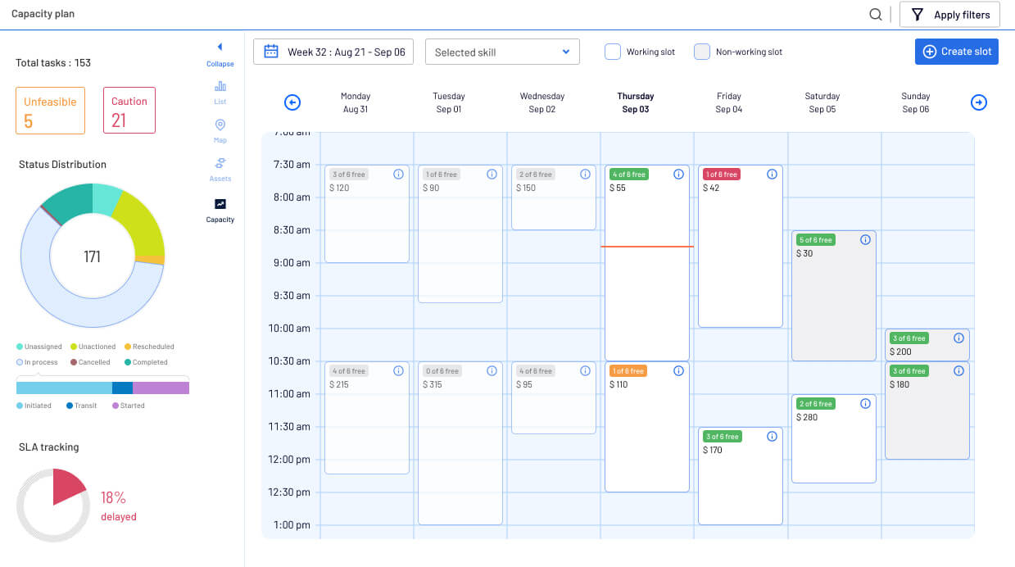1015x567 pixels.
Task: Click the Initiated segment of progress bar
Action: point(64,388)
